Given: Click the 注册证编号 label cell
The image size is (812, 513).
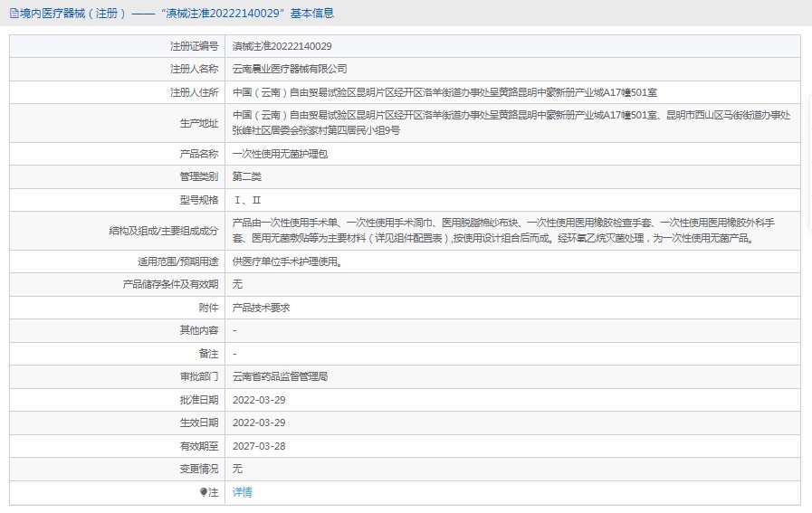Looking at the screenshot, I should point(117,46).
